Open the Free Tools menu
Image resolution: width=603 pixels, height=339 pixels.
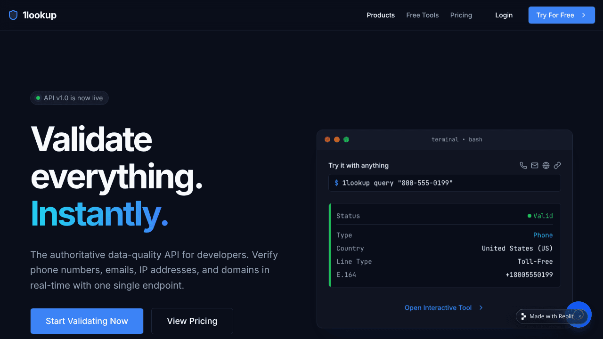(423, 15)
